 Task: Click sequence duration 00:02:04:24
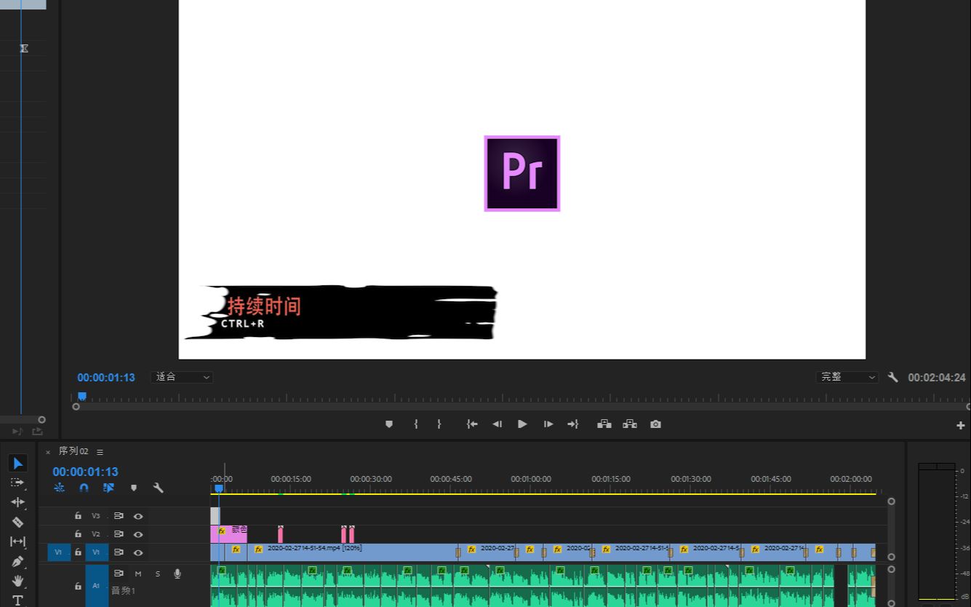(937, 378)
